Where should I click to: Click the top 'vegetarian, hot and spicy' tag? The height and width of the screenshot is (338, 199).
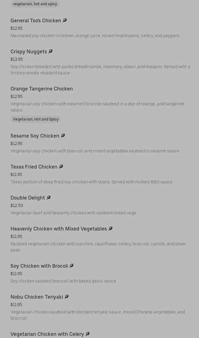(35, 4)
